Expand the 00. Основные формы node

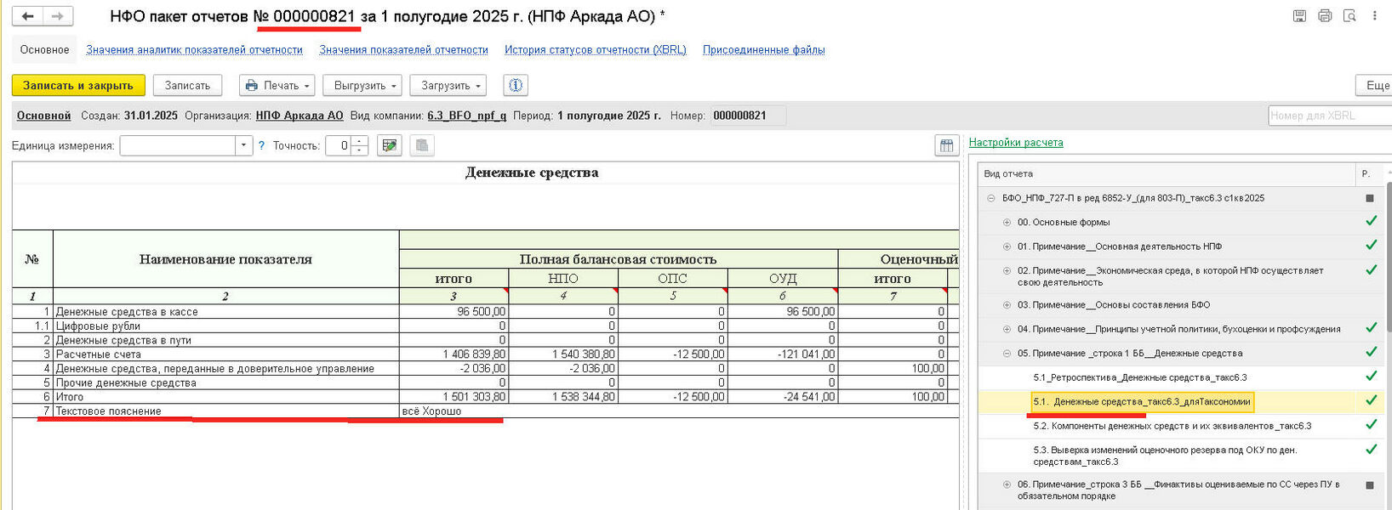tap(1007, 222)
